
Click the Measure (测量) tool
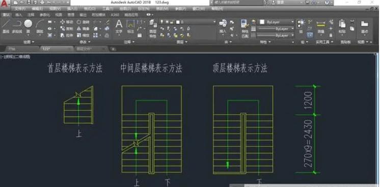pyautogui.click(x=321, y=26)
